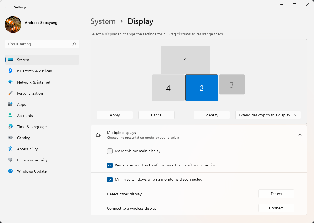Toggle Minimize windows when monitor disconnected
314x223 pixels.
tap(110, 180)
